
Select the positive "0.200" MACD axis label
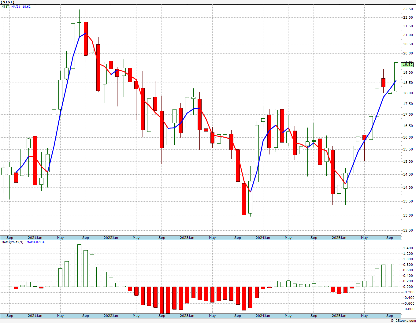coord(408,281)
